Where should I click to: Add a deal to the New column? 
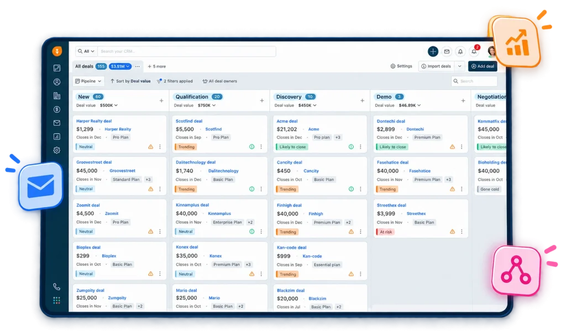tap(161, 101)
